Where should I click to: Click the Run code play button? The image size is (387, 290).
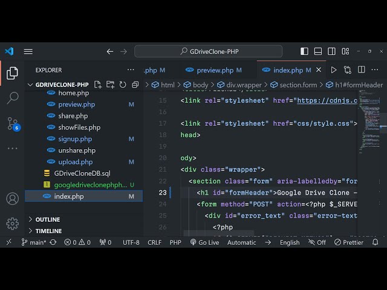[x=333, y=70]
